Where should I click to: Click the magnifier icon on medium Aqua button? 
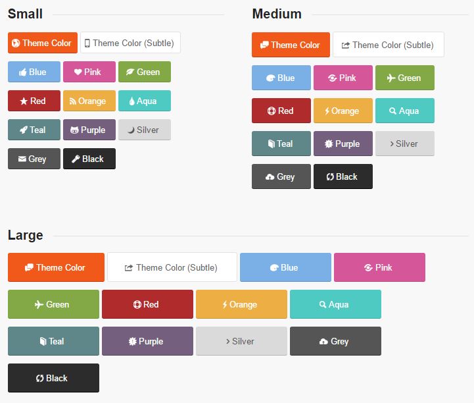(x=393, y=111)
